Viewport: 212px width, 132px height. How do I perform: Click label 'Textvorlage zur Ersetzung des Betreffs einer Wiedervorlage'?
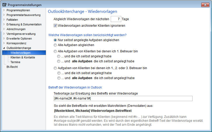pos(96,93)
